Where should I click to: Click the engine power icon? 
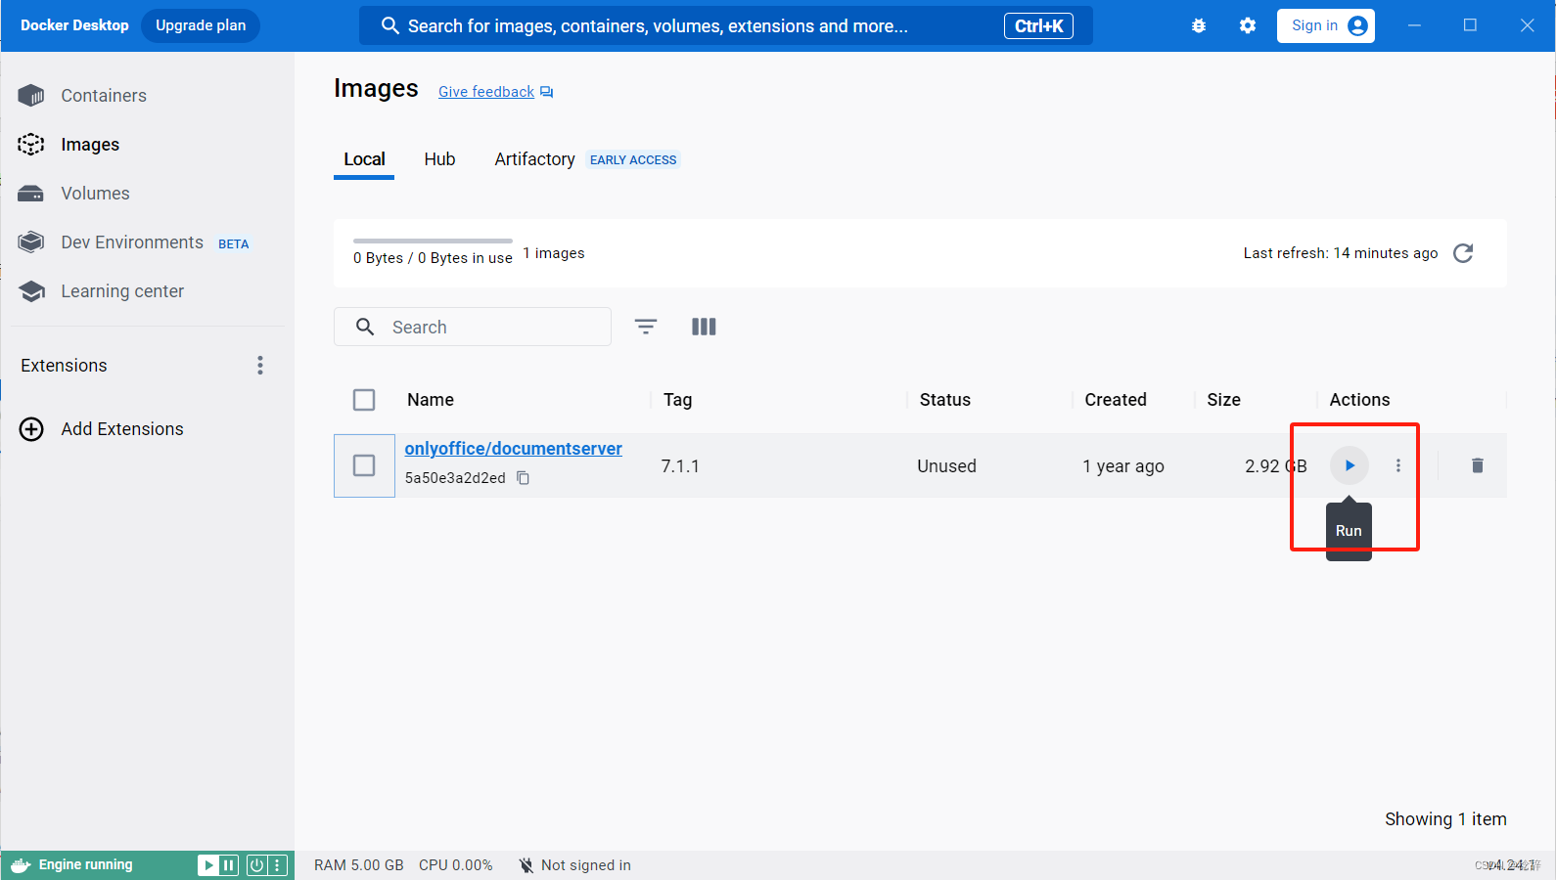(256, 865)
